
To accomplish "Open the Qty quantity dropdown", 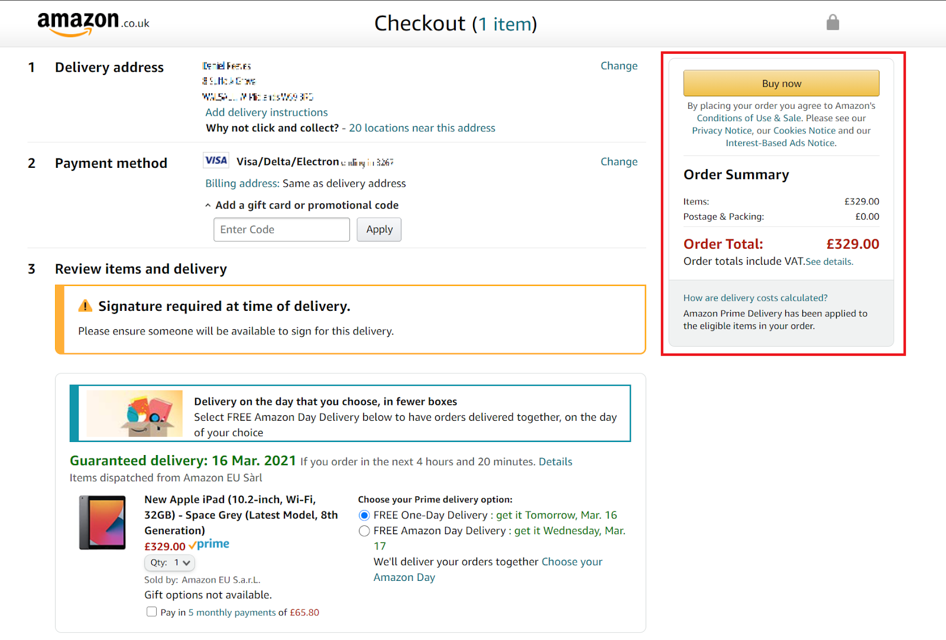I will pyautogui.click(x=170, y=563).
